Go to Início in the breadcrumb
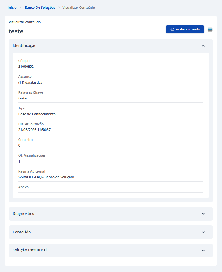222x272 pixels. click(12, 8)
